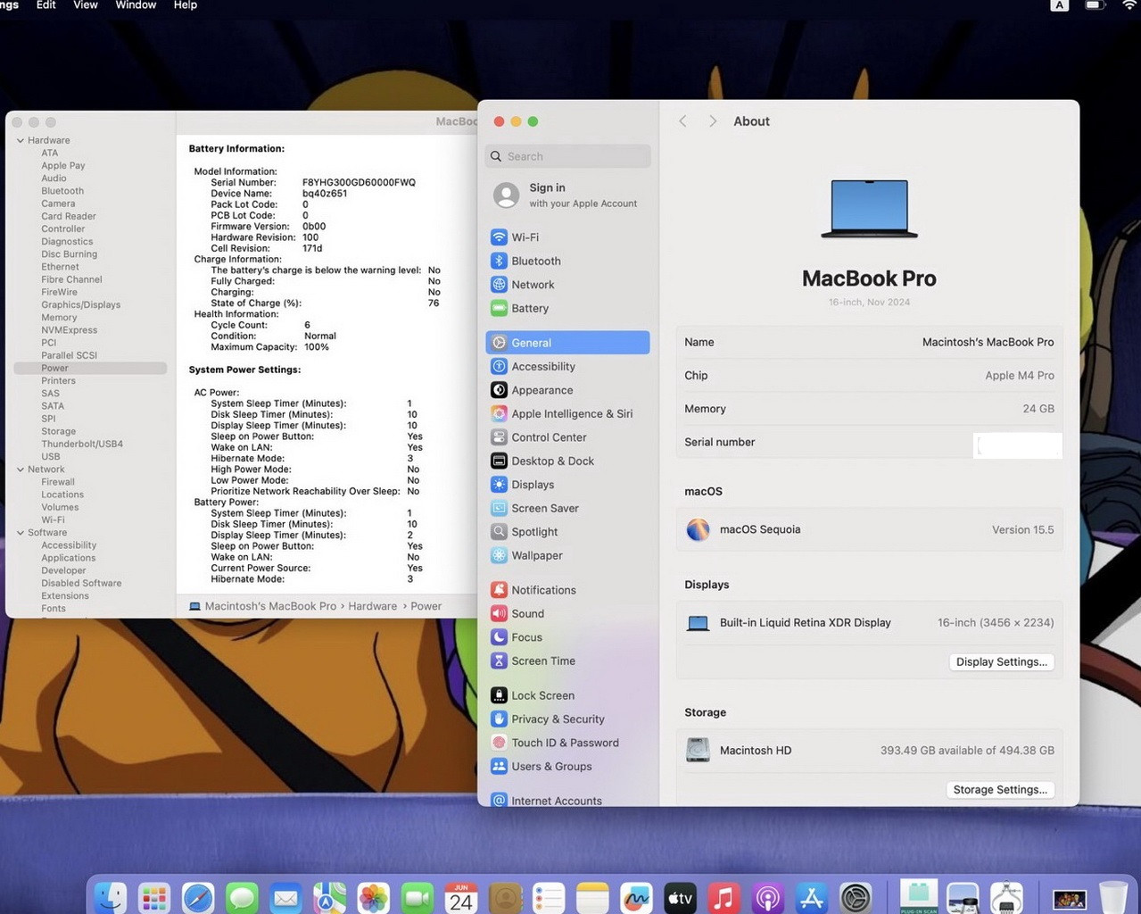Sign in with your Apple Account
1141x914 pixels.
pos(567,195)
